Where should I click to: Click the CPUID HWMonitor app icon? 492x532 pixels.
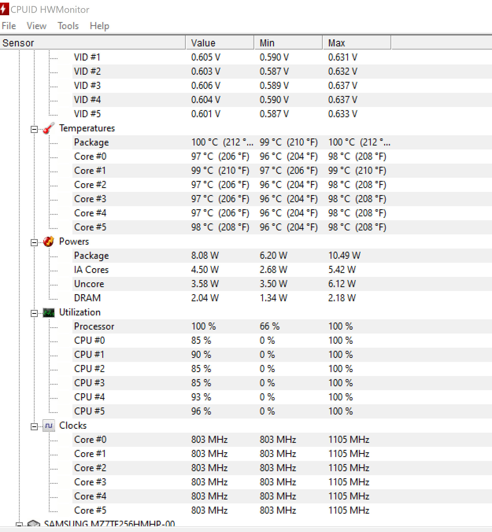click(4, 9)
